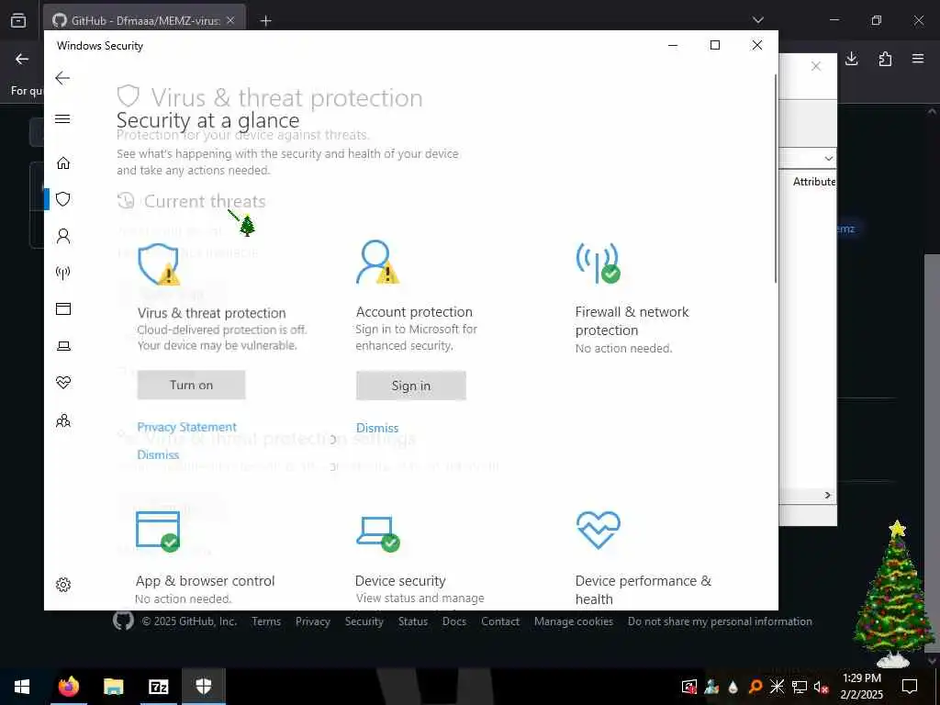Open the Firefox application menu
Image resolution: width=940 pixels, height=705 pixels.
(918, 59)
